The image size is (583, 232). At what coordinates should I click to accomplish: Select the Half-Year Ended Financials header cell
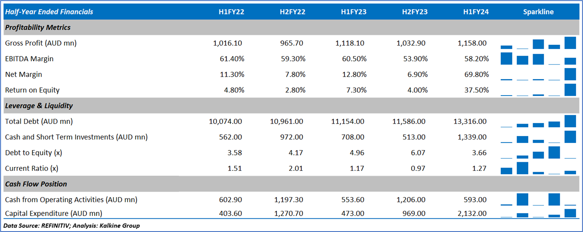pos(49,12)
